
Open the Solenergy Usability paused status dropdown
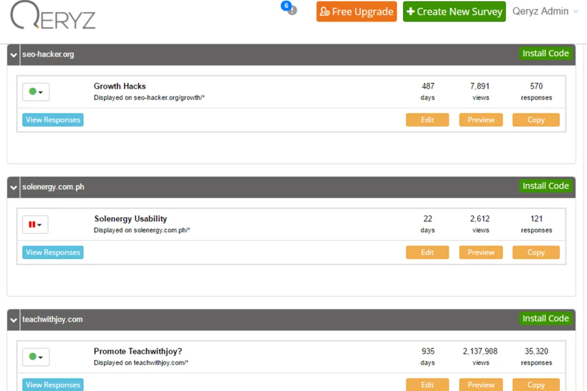pyautogui.click(x=35, y=225)
